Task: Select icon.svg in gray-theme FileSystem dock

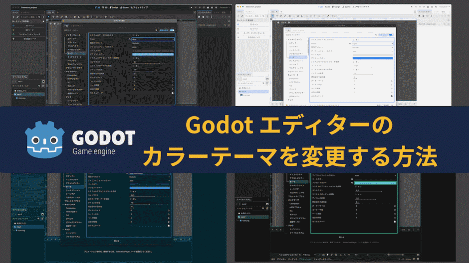Action: point(21,98)
